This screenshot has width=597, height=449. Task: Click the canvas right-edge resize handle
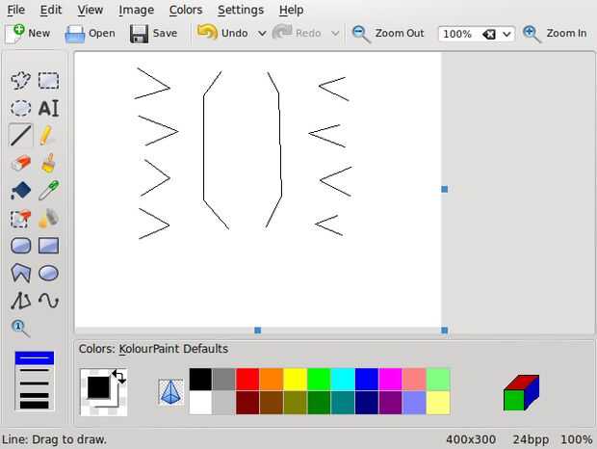(x=444, y=189)
